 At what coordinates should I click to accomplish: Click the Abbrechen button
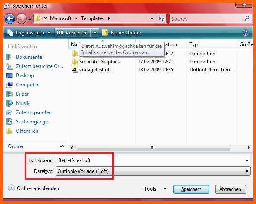(x=230, y=189)
